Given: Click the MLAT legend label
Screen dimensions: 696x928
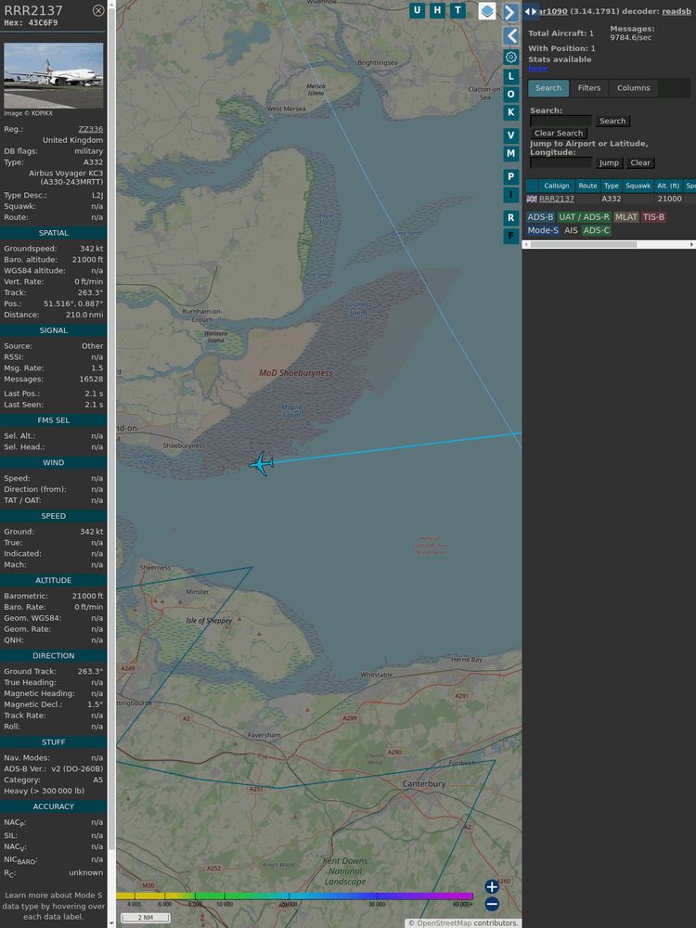Looking at the screenshot, I should tap(626, 217).
